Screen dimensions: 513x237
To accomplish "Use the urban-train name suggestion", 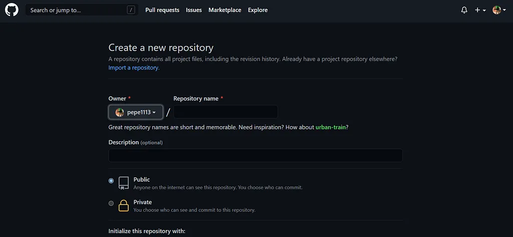I will 331,127.
